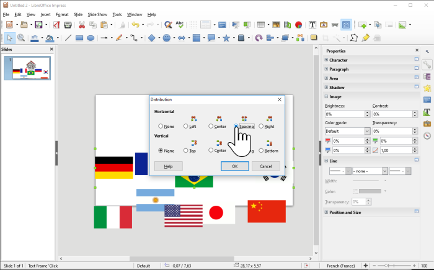Click the zoom slider in status bar

point(396,266)
